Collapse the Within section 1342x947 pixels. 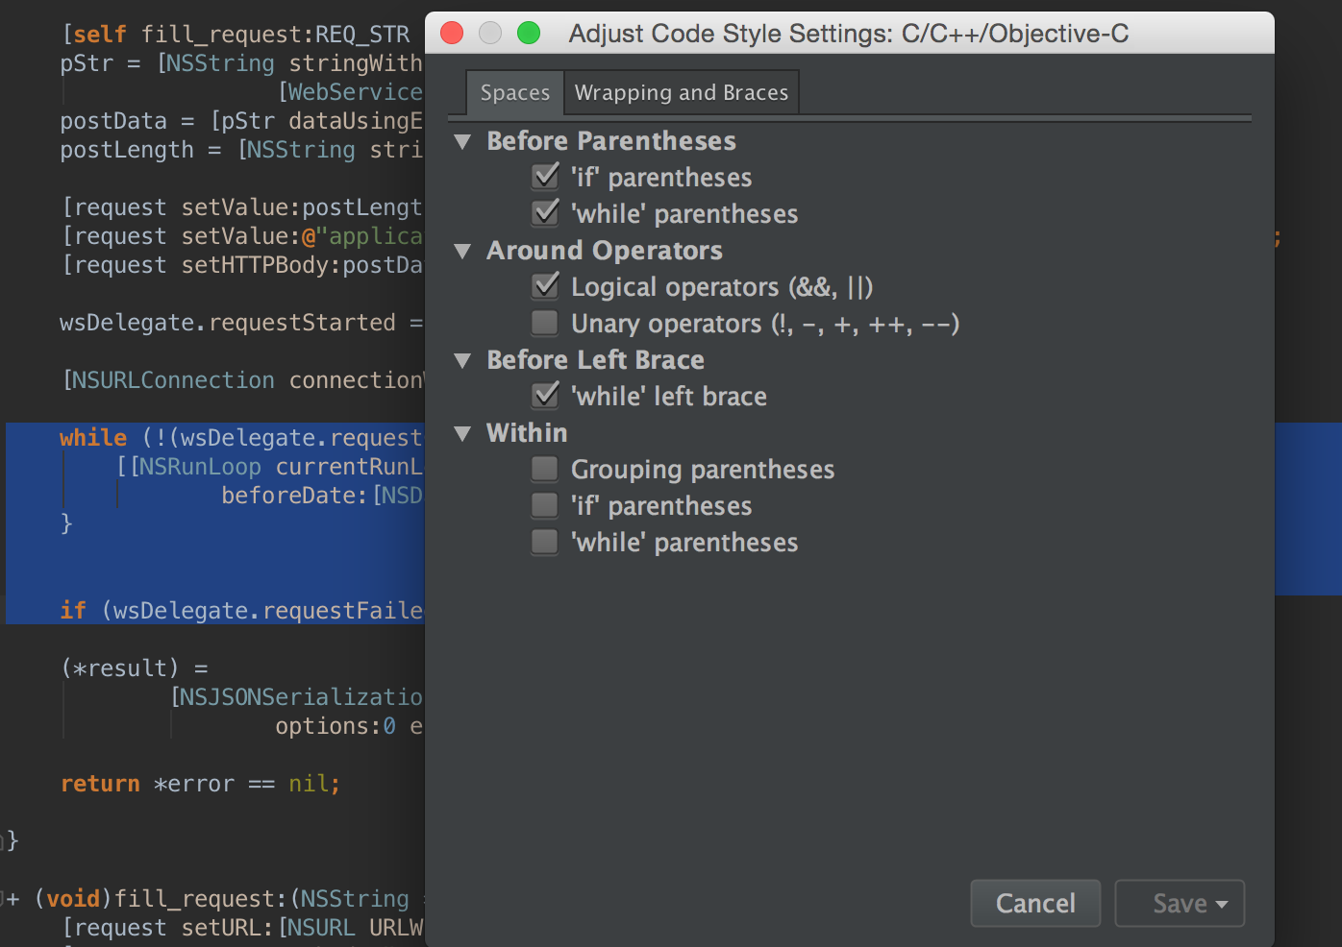pyautogui.click(x=463, y=433)
